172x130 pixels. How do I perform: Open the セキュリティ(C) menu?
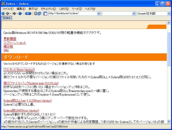pyautogui.click(x=48, y=9)
